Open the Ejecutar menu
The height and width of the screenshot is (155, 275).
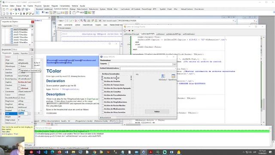click(x=46, y=6)
